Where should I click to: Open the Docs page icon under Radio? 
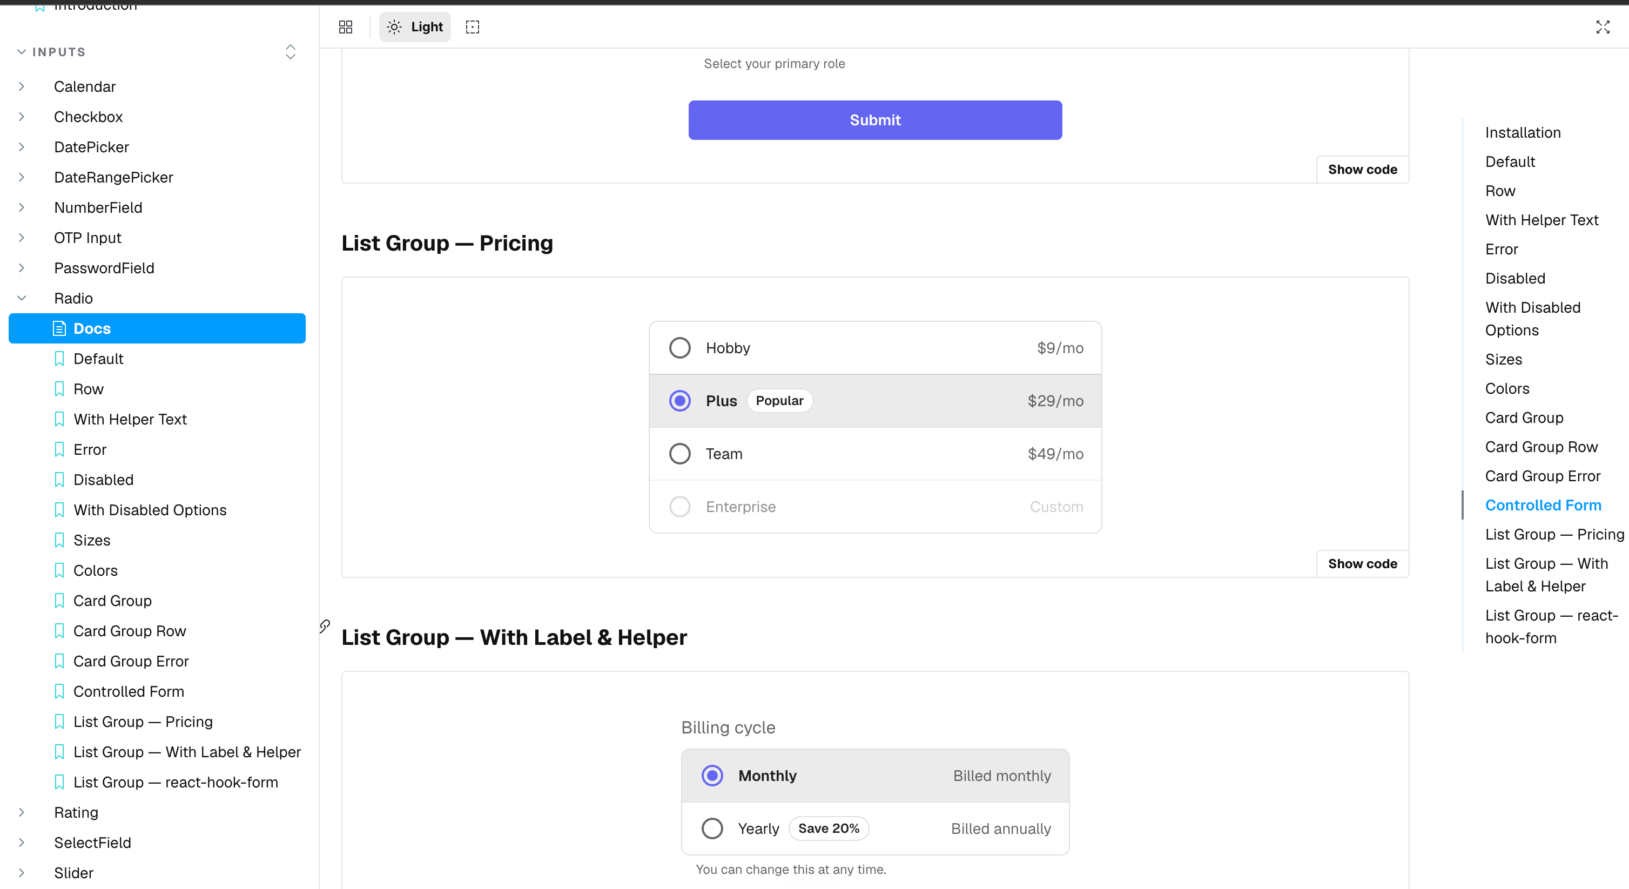(59, 329)
